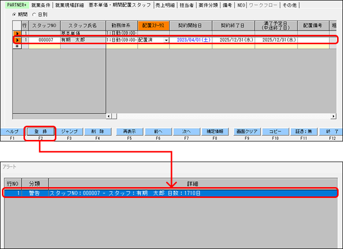Click 勤務体系 cell in 有期 太郎 row
The image size is (343, 249).
[x=122, y=40]
